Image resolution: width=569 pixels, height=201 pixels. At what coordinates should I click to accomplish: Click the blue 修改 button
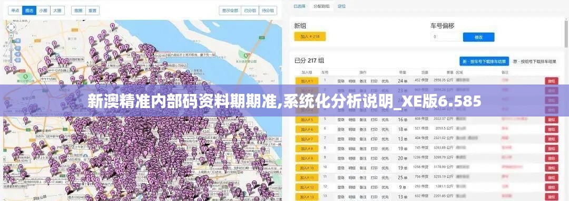pos(478,37)
